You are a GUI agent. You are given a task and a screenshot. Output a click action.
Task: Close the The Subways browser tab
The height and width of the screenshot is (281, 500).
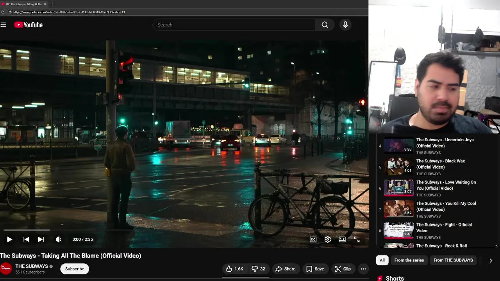[x=45, y=4]
